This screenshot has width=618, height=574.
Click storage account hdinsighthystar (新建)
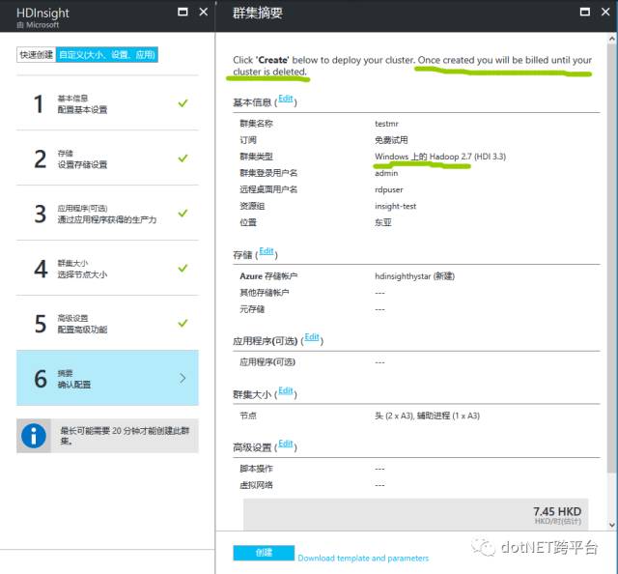click(414, 276)
